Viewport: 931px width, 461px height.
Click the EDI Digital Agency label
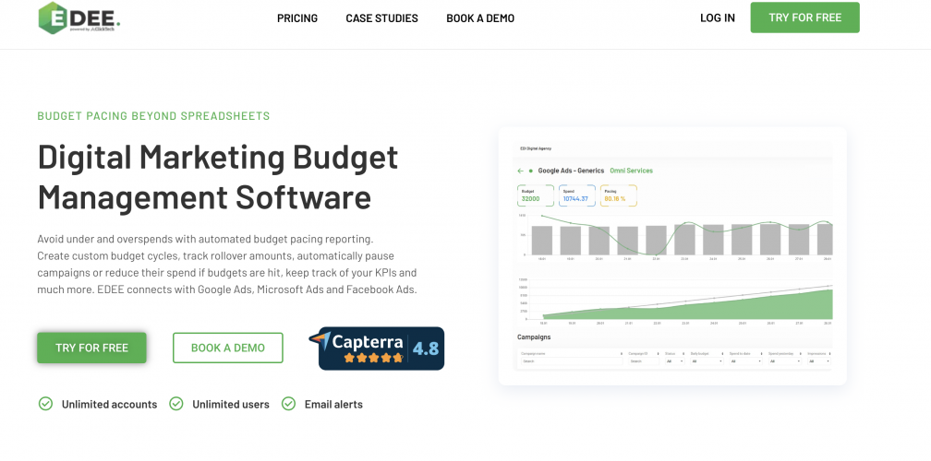(x=536, y=148)
